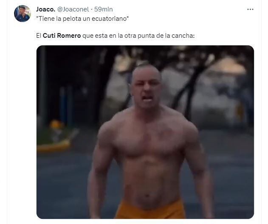The width and height of the screenshot is (268, 224).
Task: Visit the @Joaconel handle link
Action: point(73,9)
